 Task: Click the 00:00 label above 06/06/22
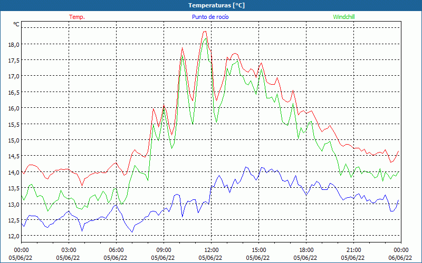[401, 250]
